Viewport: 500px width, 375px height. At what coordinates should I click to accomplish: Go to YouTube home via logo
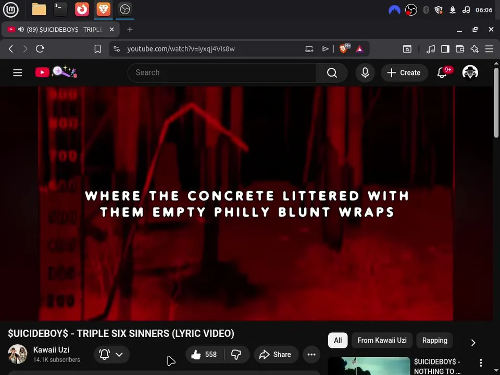pyautogui.click(x=56, y=72)
